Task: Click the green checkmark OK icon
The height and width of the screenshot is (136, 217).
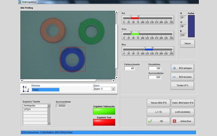Action: [x=150, y=121]
